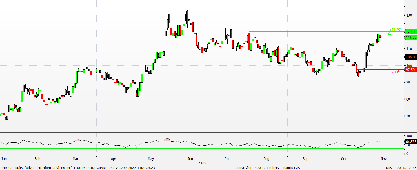Click the Oct label on date axis
The width and height of the screenshot is (417, 170).
pos(343,159)
